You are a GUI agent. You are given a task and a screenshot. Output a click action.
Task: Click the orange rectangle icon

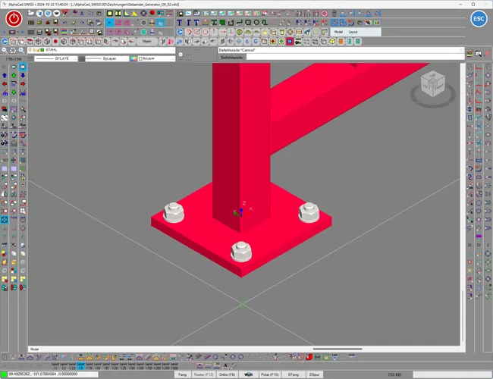(x=341, y=41)
